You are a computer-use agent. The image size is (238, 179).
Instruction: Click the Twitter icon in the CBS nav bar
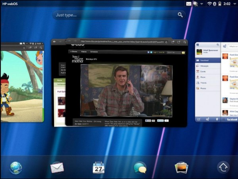151,52
